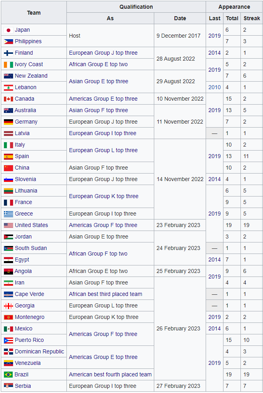Open the Philippines team link
The height and width of the screenshot is (393, 263).
tap(28, 41)
